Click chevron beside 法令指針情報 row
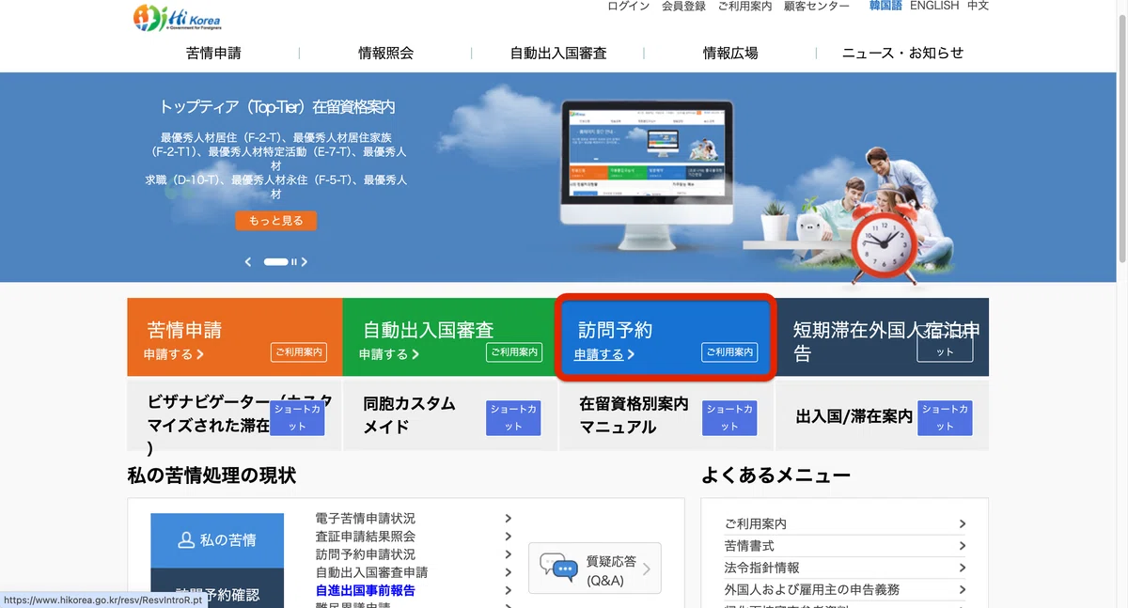Viewport: 1128px width, 608px height. [962, 568]
